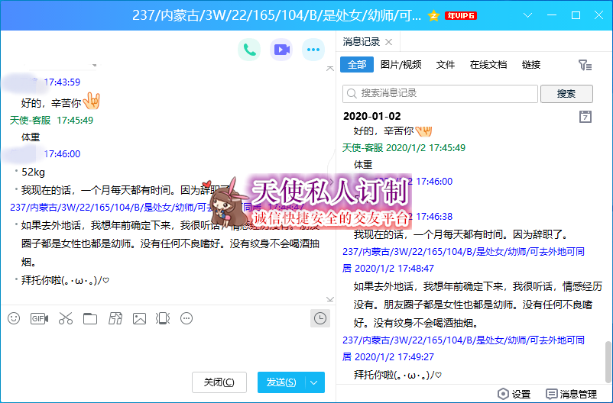Start a voice call
Viewport: 613px width, 403px height.
[x=248, y=50]
